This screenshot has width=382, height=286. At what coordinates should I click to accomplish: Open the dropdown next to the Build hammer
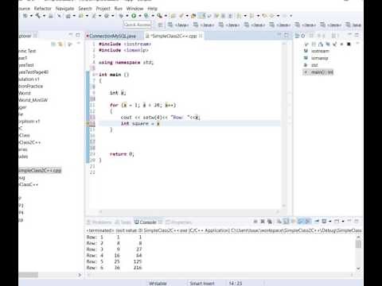pos(44,16)
